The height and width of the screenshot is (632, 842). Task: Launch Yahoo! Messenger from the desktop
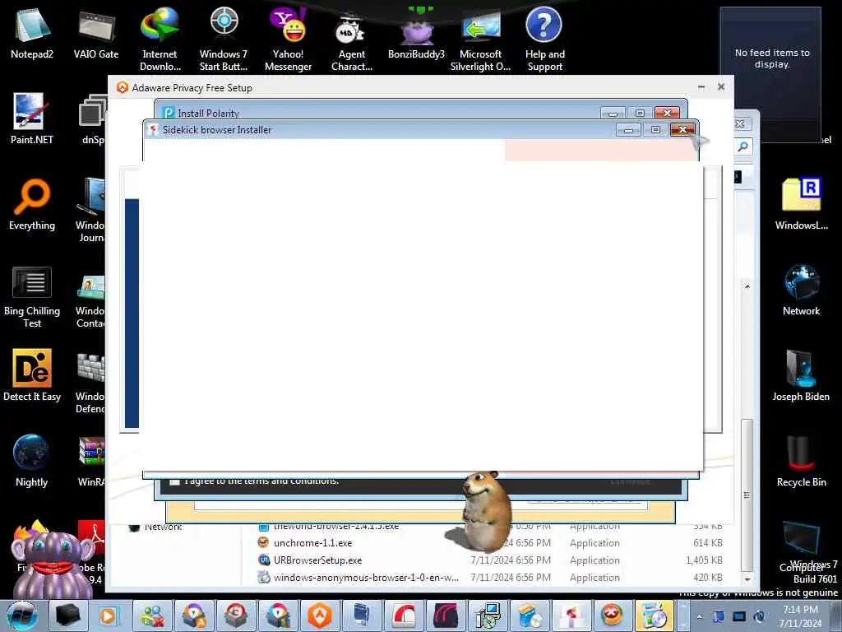coord(288,39)
